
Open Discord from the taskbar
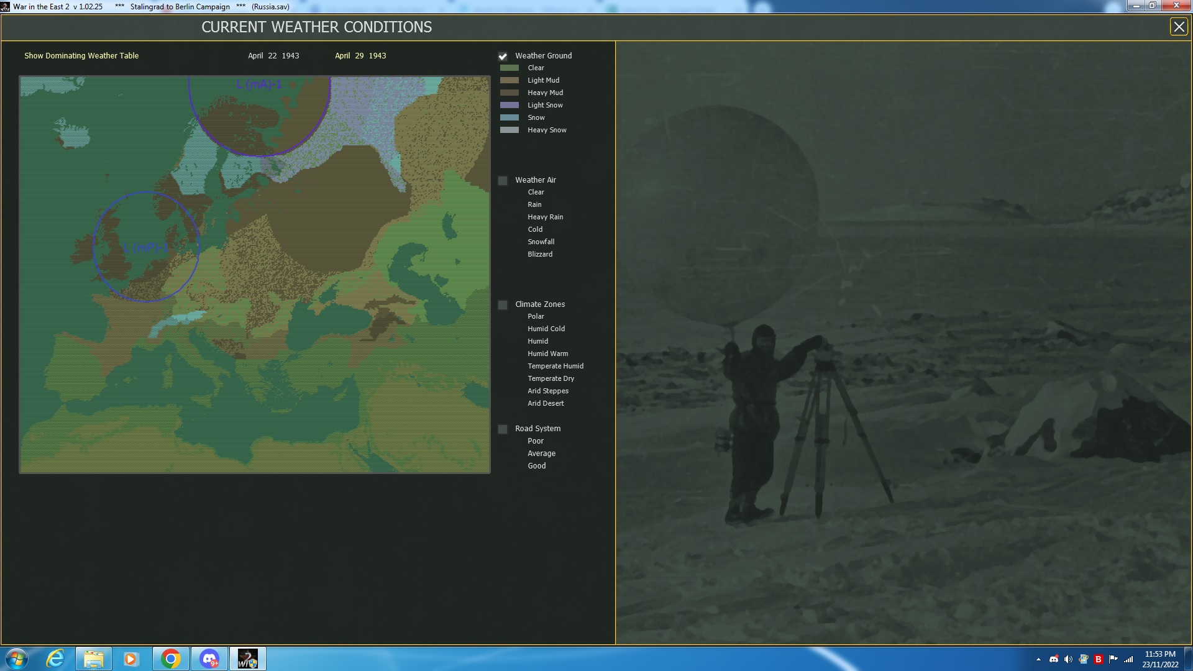[209, 659]
